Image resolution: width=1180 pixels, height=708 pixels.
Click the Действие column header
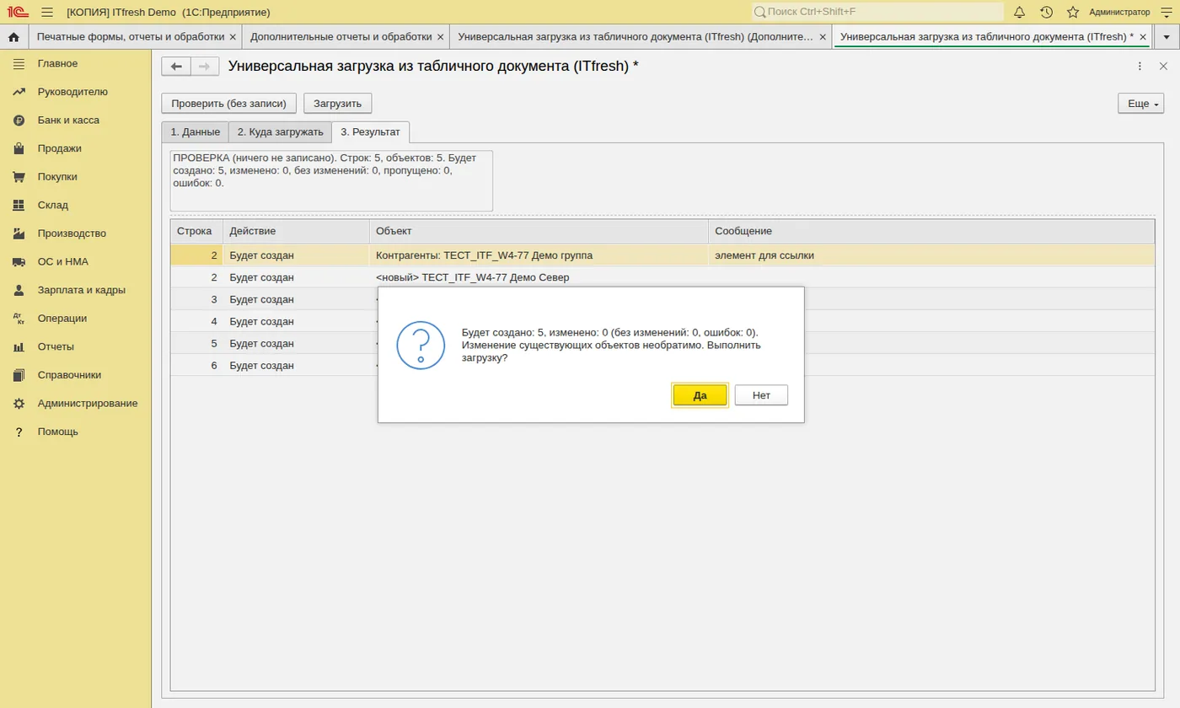[x=296, y=231]
